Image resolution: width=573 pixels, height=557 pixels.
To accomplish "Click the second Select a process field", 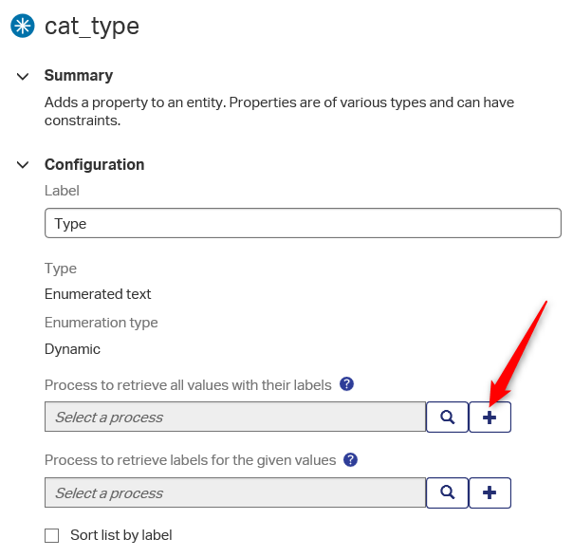I will point(234,492).
